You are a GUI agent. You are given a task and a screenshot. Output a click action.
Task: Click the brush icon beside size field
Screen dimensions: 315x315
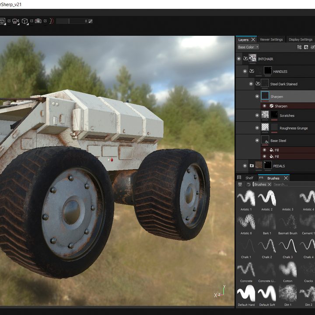(91, 21)
